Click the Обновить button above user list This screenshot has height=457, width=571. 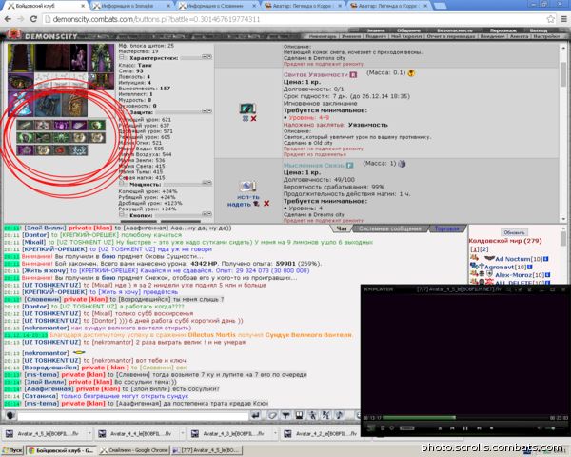coord(514,232)
